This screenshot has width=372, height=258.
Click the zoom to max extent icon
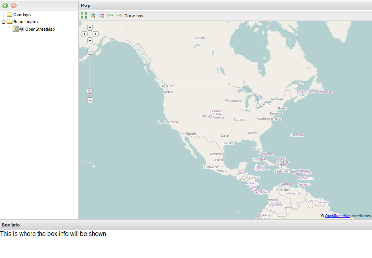pos(84,15)
